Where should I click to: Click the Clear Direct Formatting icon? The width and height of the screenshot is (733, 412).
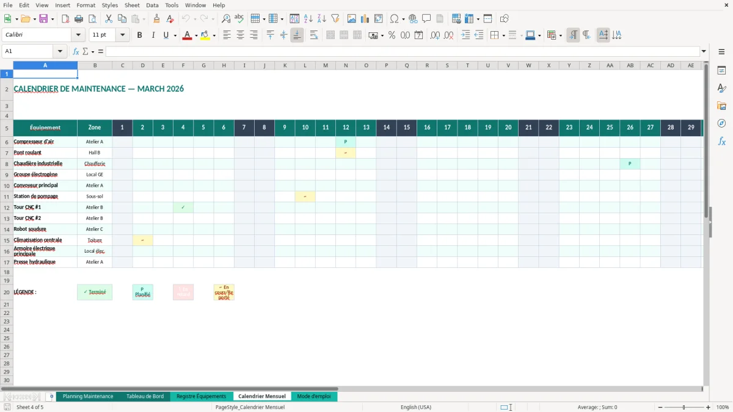tap(170, 19)
